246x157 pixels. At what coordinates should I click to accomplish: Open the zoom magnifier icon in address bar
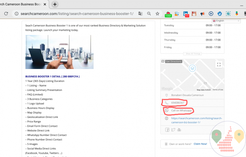click(149, 14)
